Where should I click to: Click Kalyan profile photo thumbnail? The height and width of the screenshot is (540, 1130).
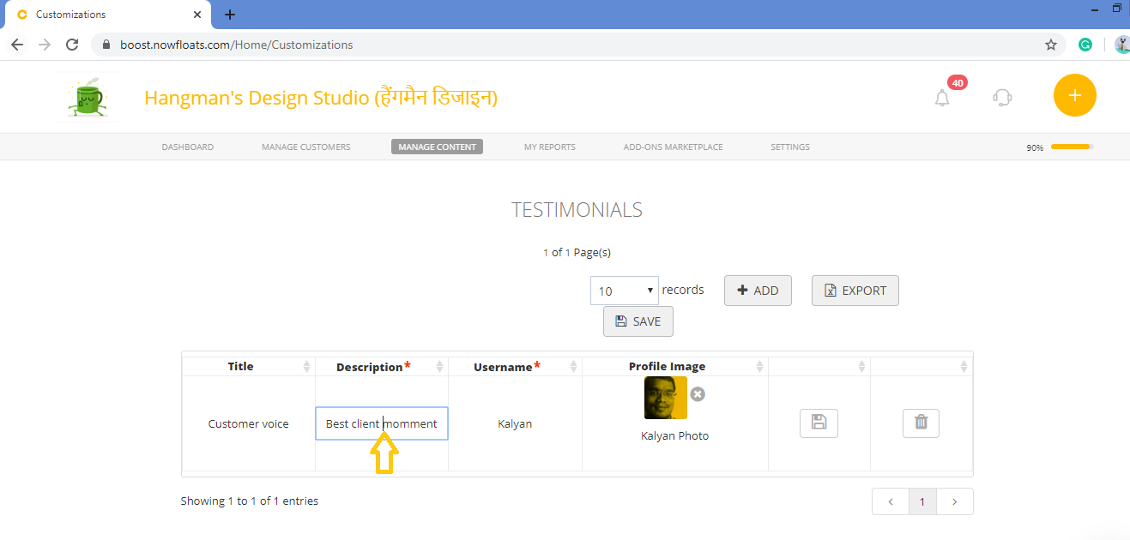point(666,398)
